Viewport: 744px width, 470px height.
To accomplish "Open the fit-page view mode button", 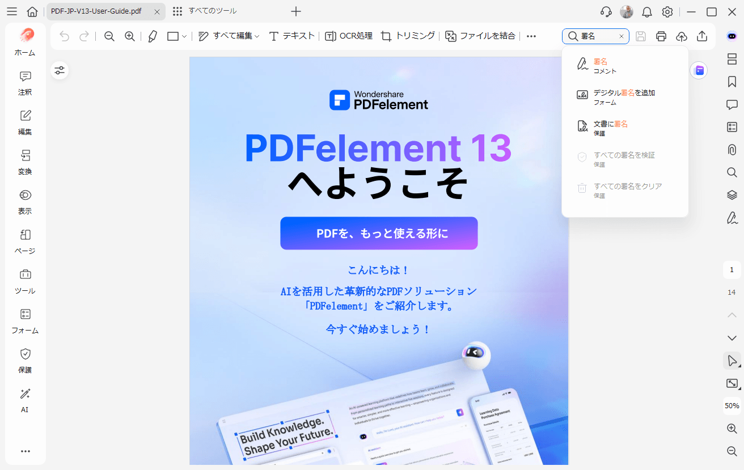I will [x=732, y=383].
